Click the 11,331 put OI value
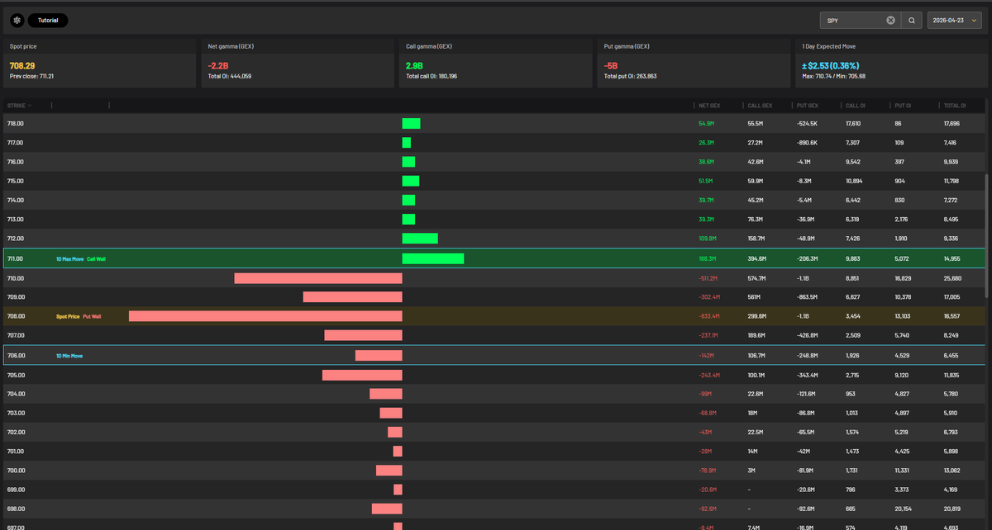The width and height of the screenshot is (992, 530). click(x=904, y=471)
